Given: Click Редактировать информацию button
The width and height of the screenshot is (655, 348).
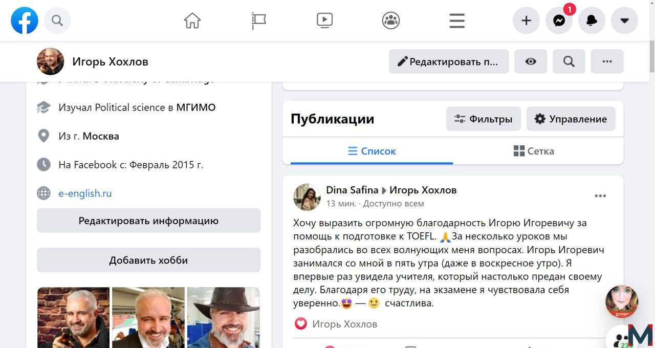Looking at the screenshot, I should point(148,221).
